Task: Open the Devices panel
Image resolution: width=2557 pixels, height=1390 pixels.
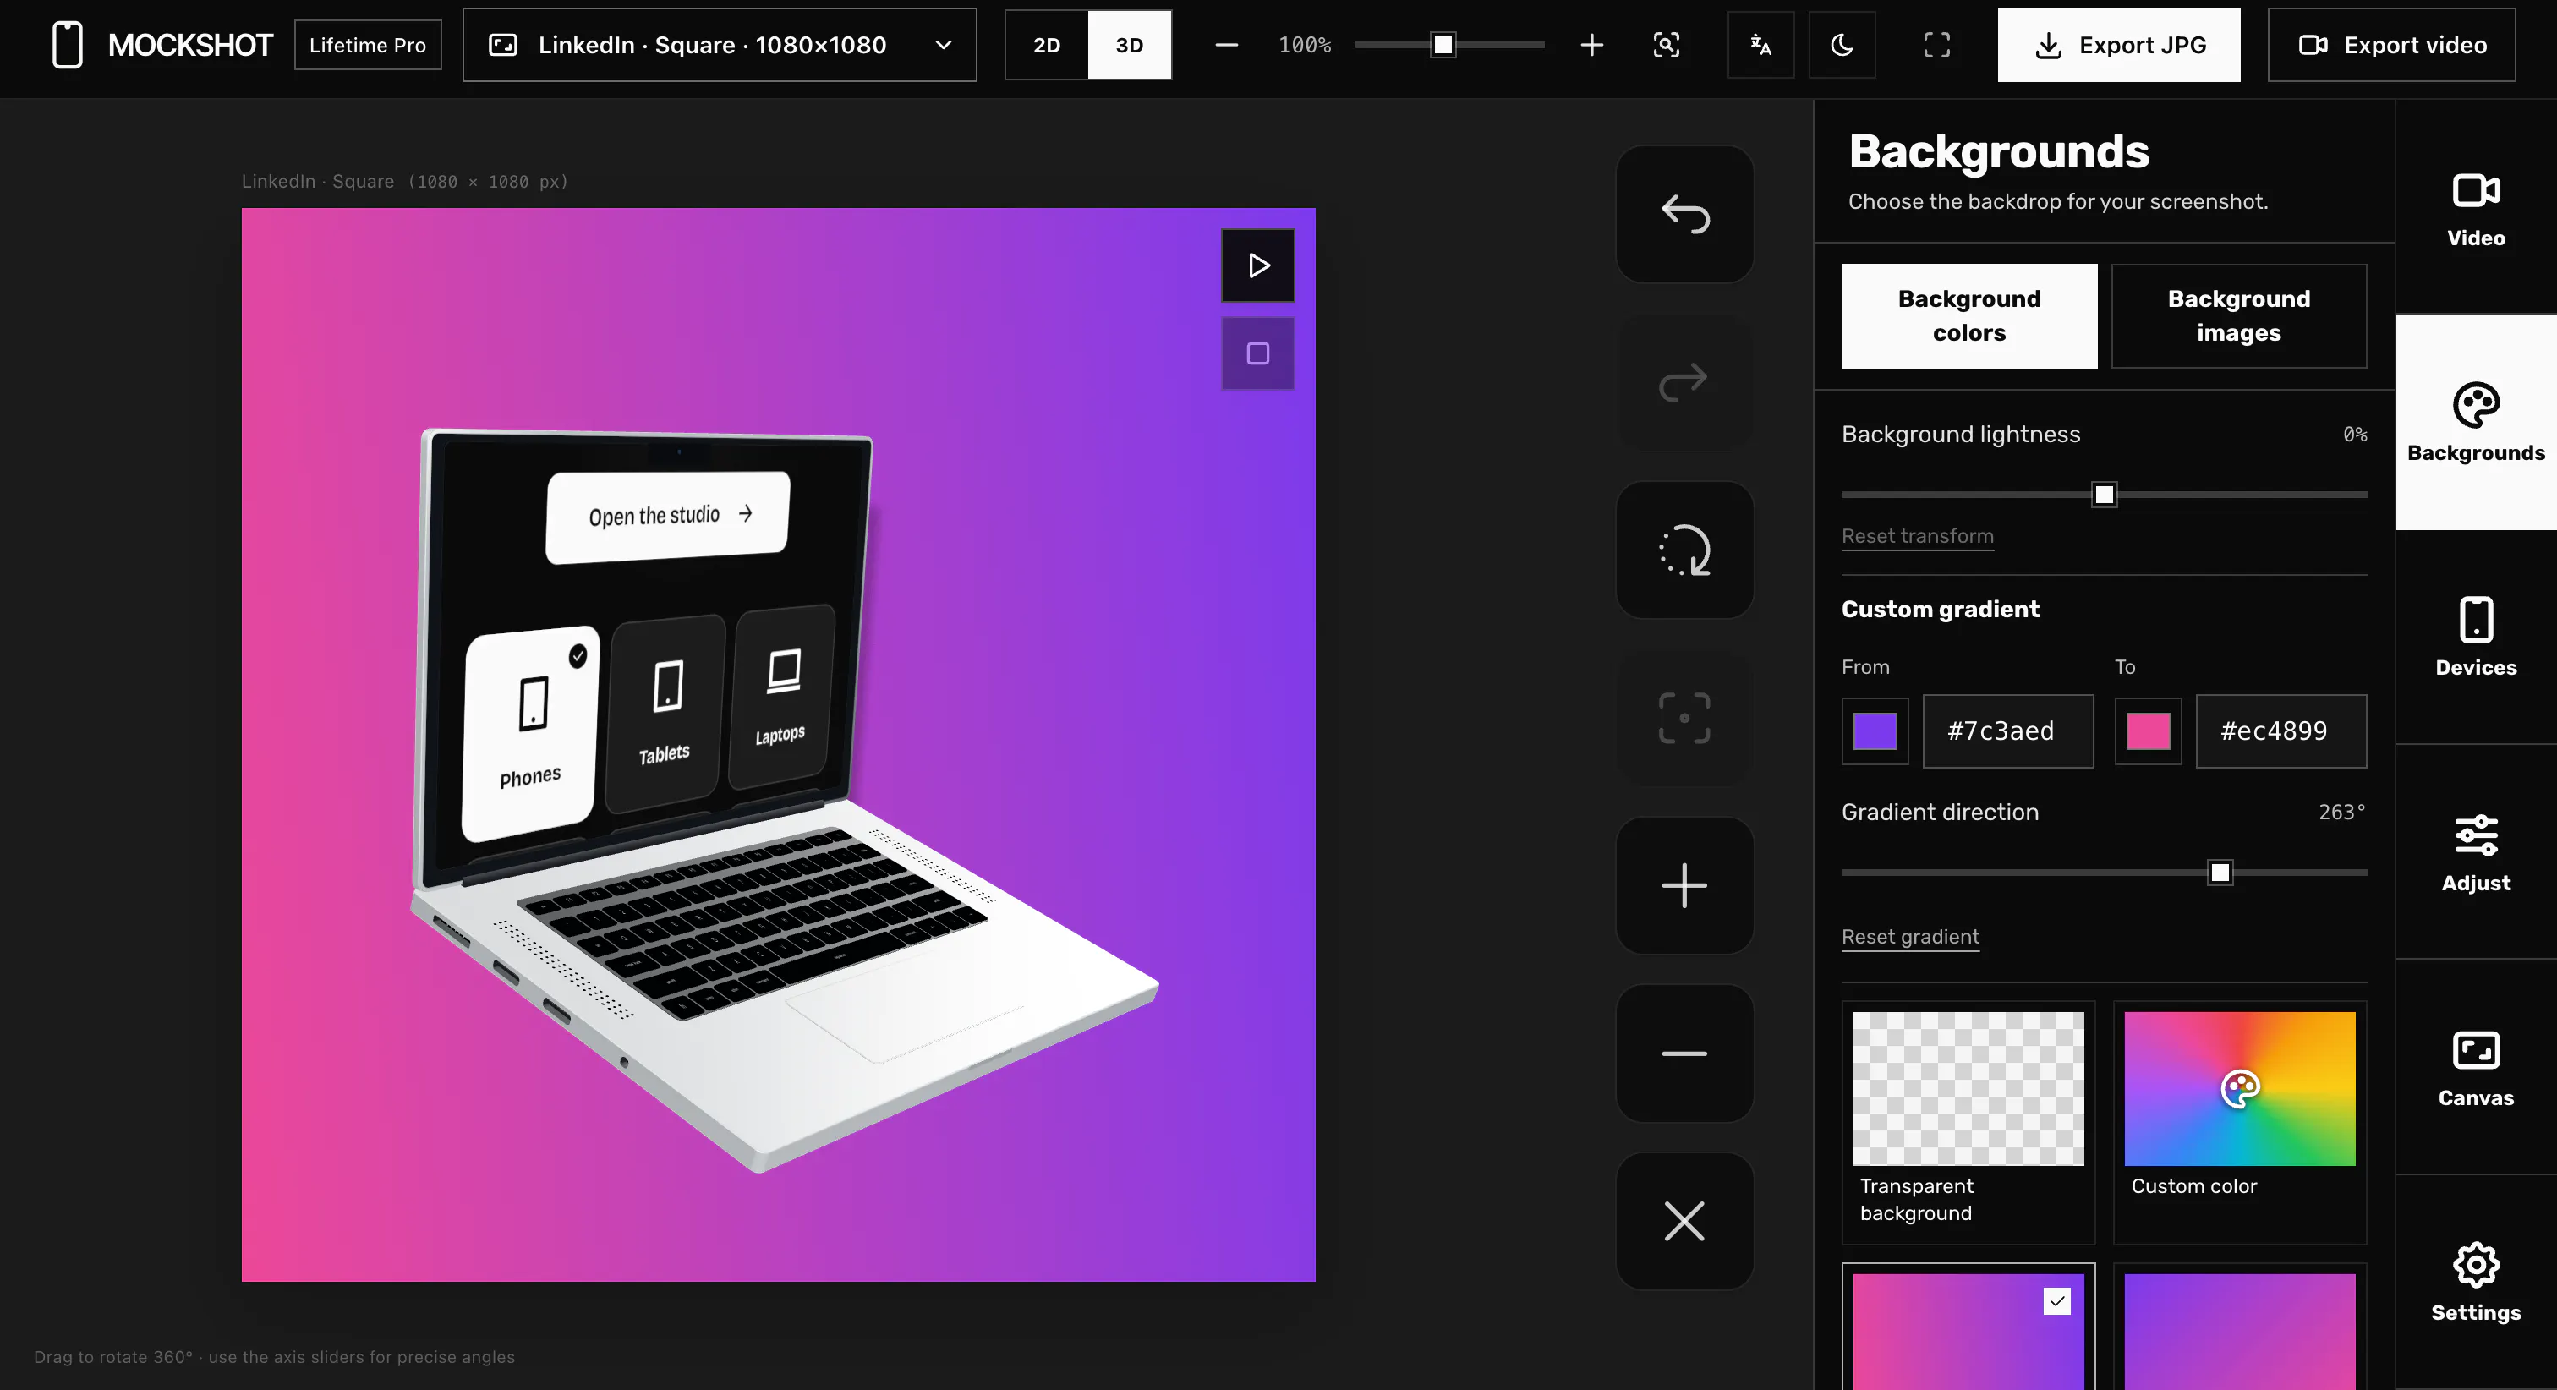Action: coord(2476,638)
